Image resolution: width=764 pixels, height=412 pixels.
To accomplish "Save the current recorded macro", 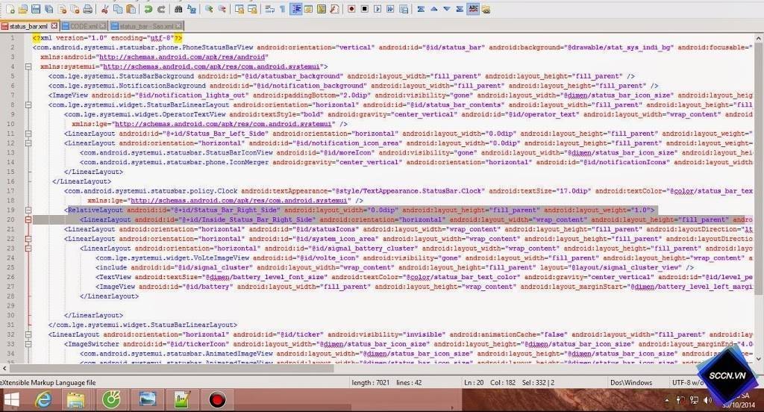I will click(x=404, y=9).
